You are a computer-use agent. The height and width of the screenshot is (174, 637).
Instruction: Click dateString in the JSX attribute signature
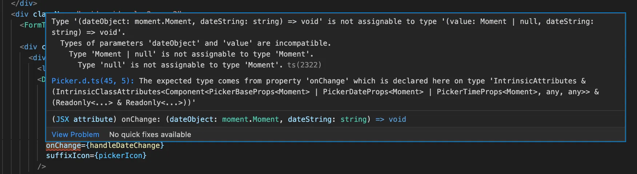310,119
